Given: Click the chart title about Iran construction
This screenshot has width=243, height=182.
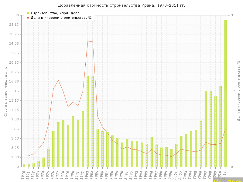Looking at the screenshot, I should (122, 5).
